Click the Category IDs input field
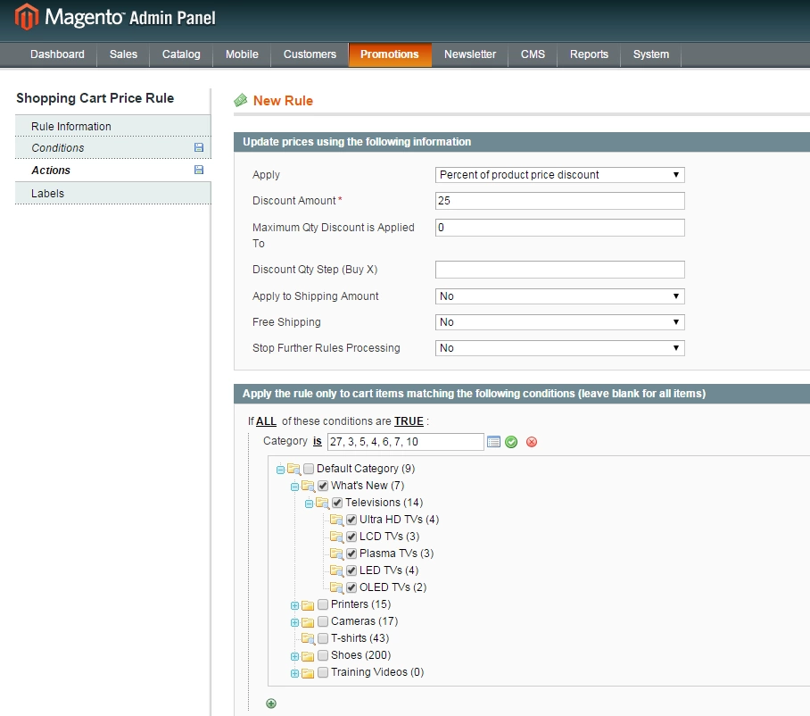This screenshot has width=810, height=716. (406, 442)
